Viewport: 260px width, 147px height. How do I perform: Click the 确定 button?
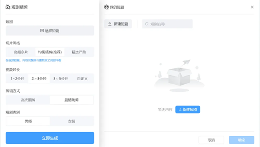242,140
